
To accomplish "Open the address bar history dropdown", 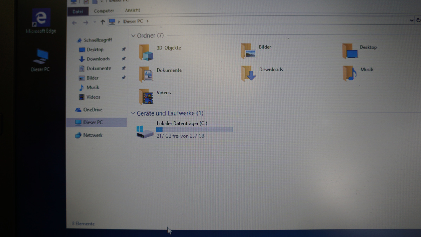I will pos(412,20).
